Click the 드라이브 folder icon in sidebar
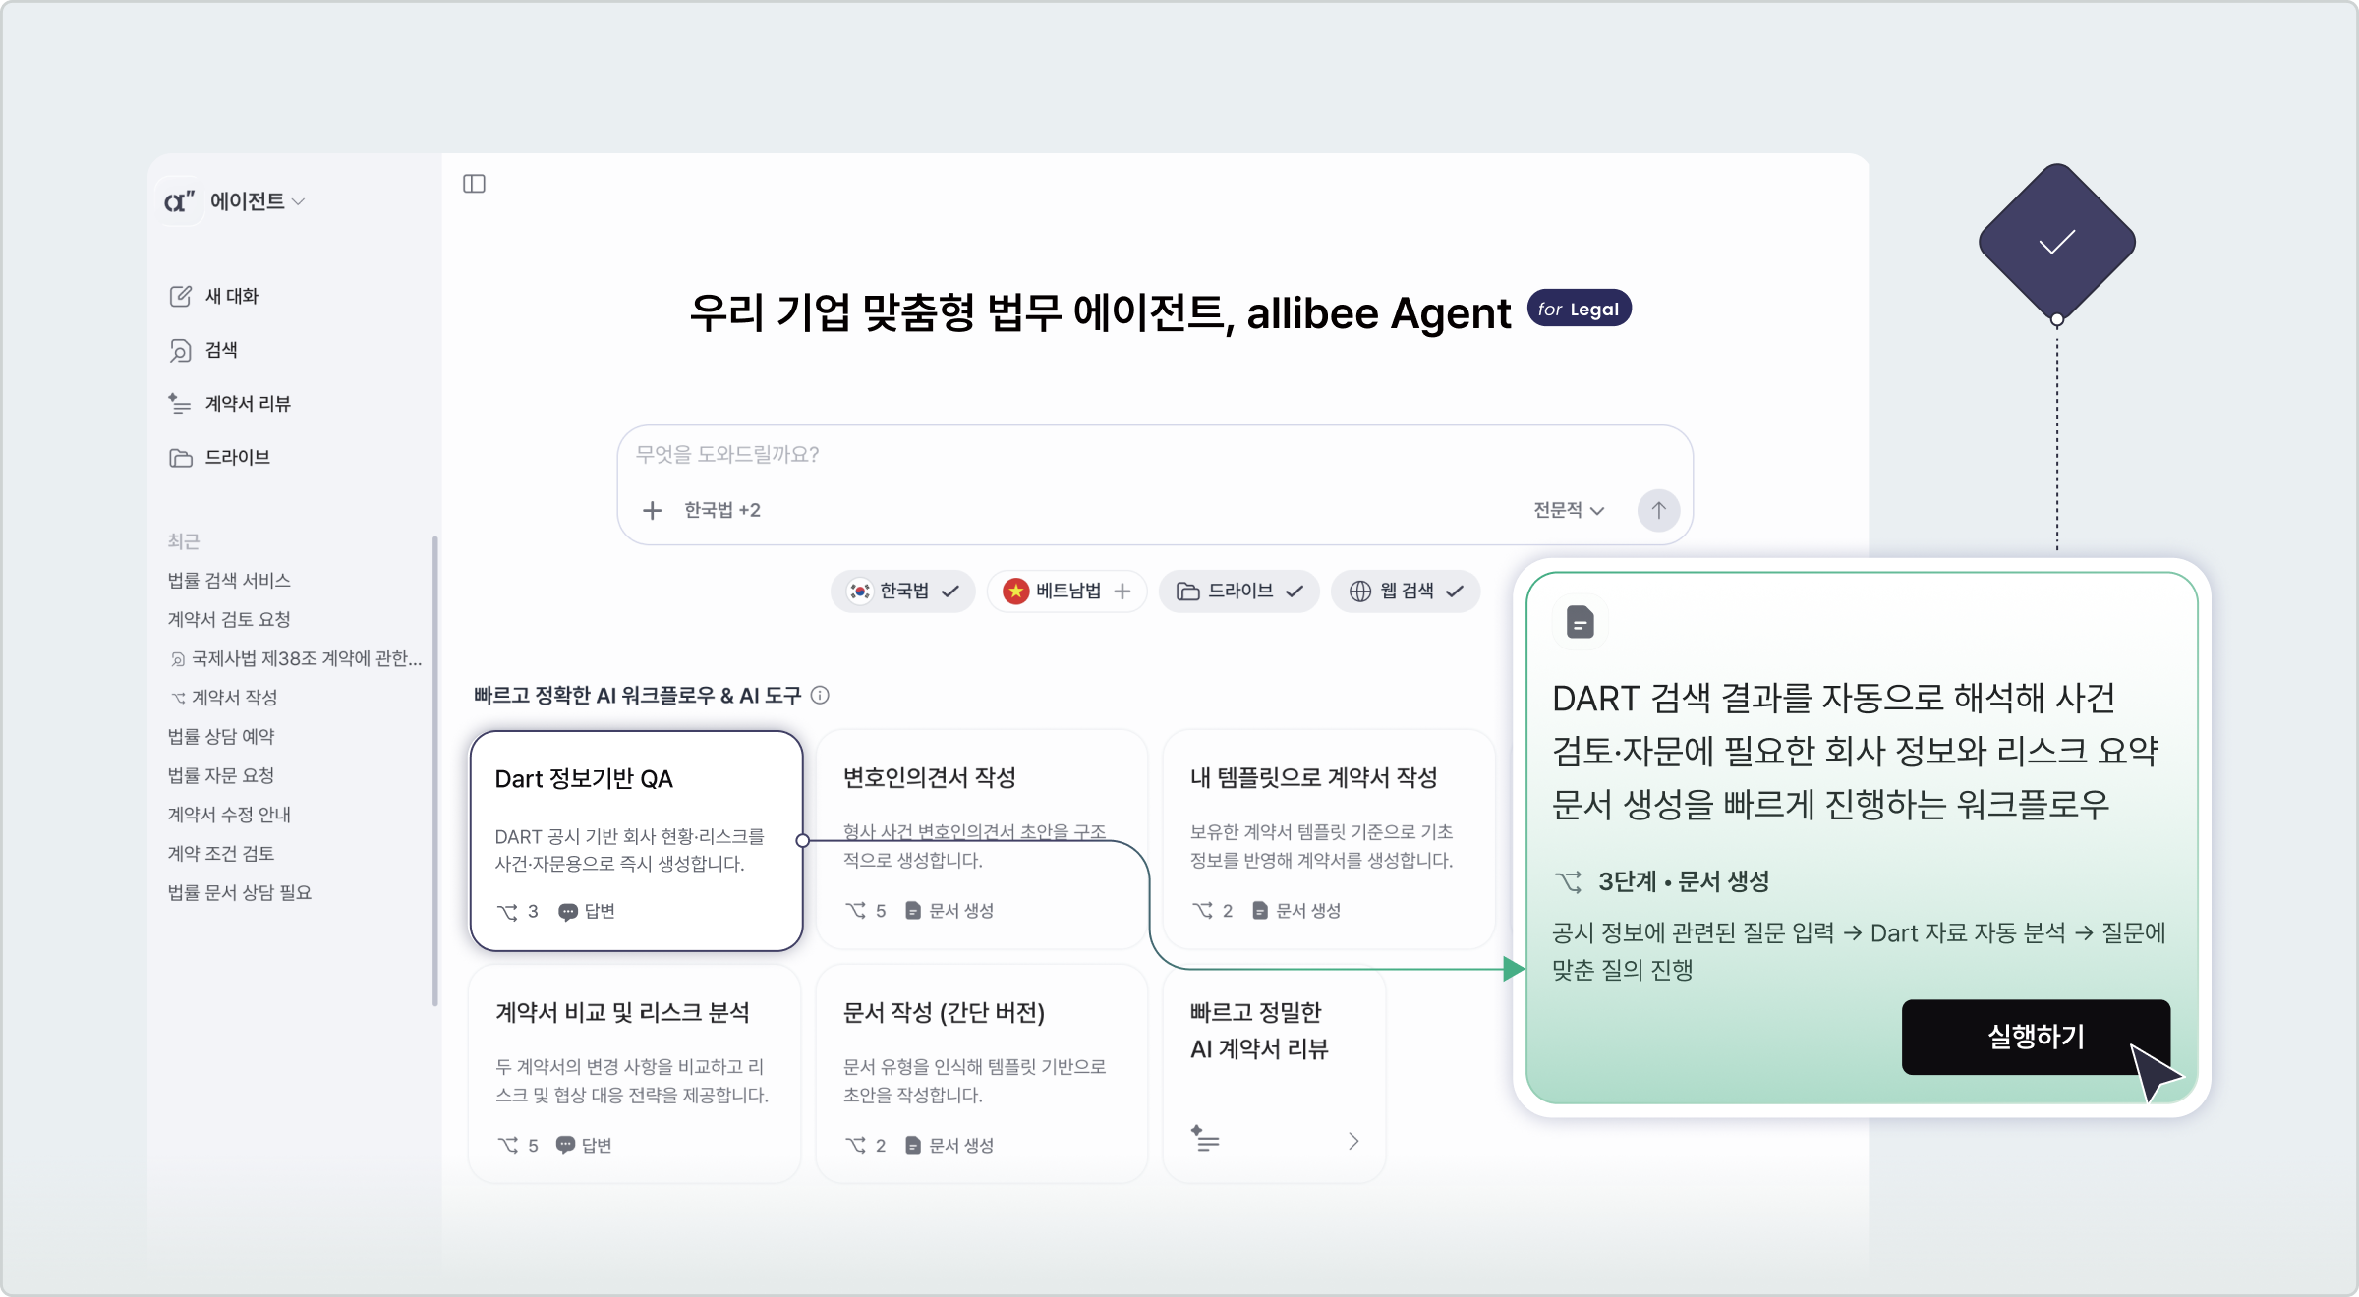The width and height of the screenshot is (2359, 1297). pyautogui.click(x=181, y=457)
